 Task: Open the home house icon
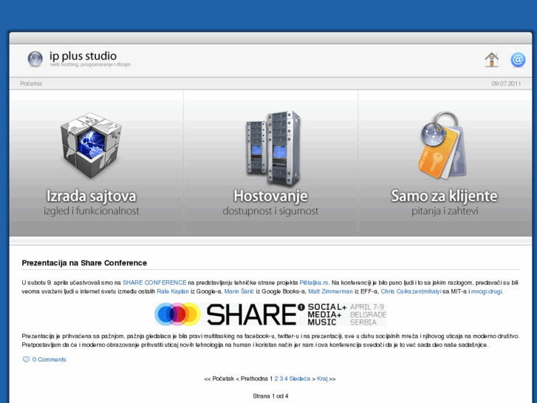491,60
